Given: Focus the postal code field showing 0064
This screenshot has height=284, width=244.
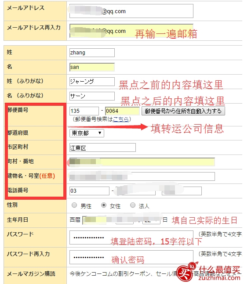Looking at the screenshot, I should point(122,111).
